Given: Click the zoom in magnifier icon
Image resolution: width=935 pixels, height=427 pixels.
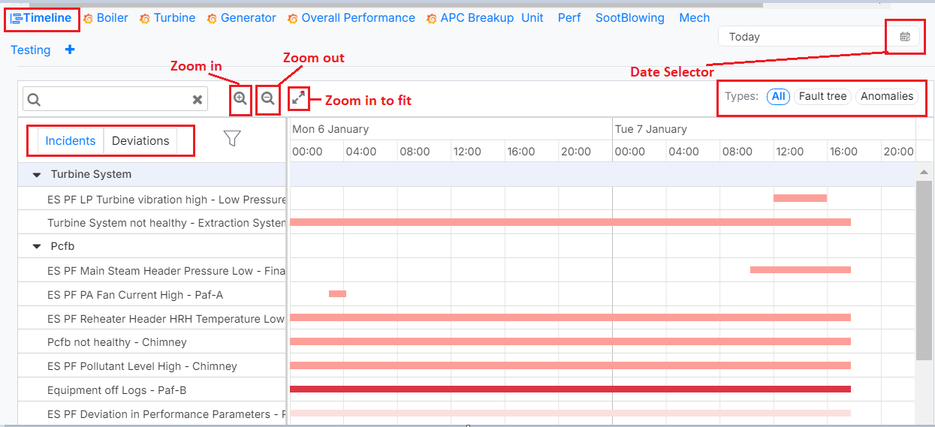Looking at the screenshot, I should point(240,98).
